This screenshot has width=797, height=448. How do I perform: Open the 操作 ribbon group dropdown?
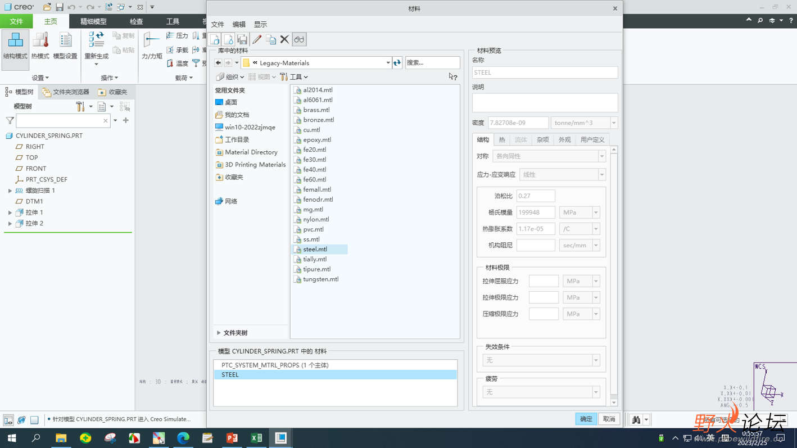(x=110, y=78)
